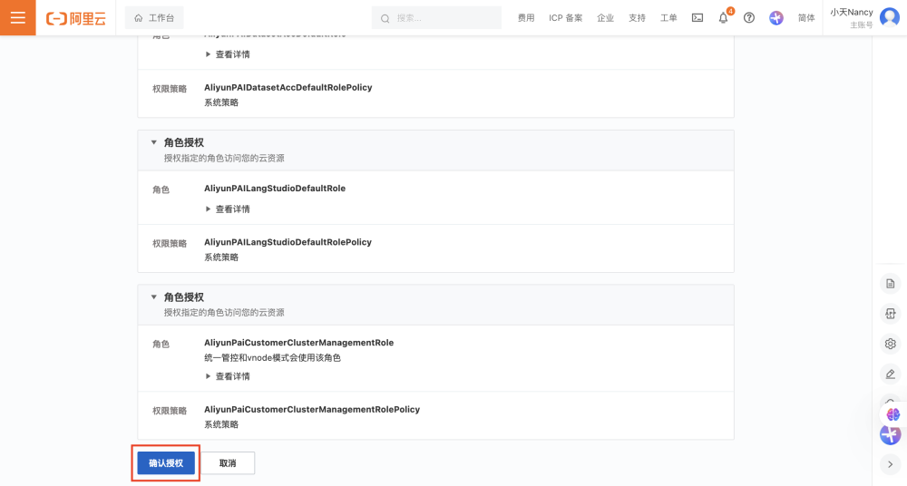The width and height of the screenshot is (907, 486).
Task: Focus the top 搜索 search field
Action: click(437, 18)
